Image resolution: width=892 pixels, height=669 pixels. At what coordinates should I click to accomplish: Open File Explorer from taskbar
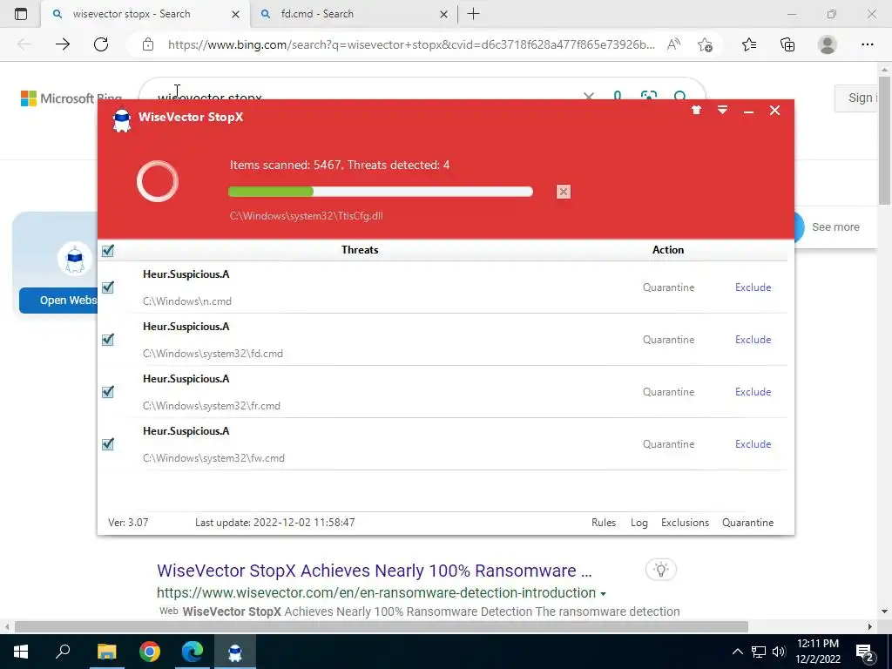[x=106, y=652]
